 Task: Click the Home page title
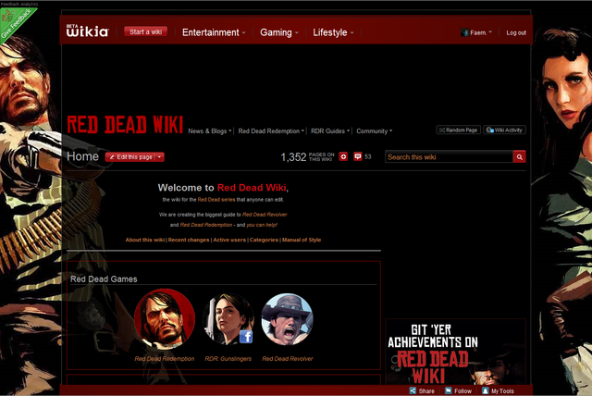click(82, 156)
